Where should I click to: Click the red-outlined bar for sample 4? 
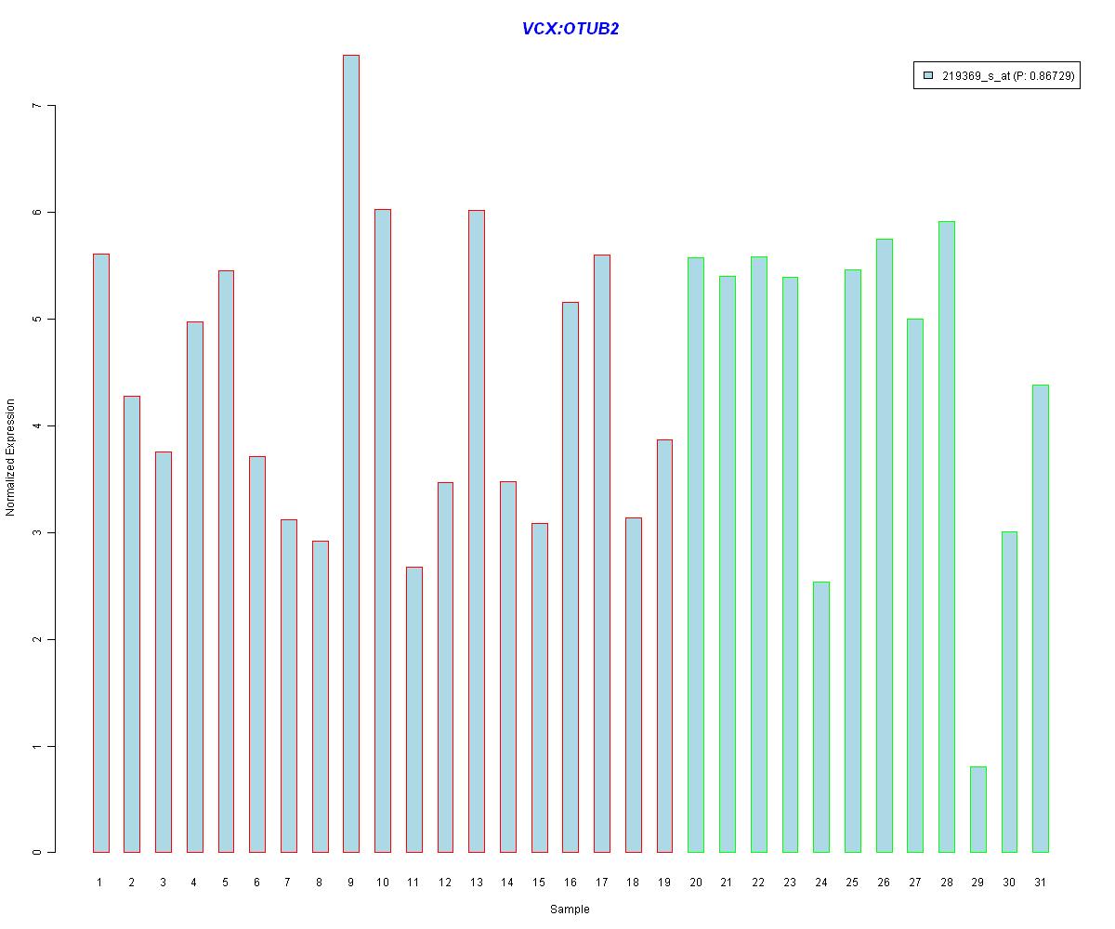tap(195, 587)
